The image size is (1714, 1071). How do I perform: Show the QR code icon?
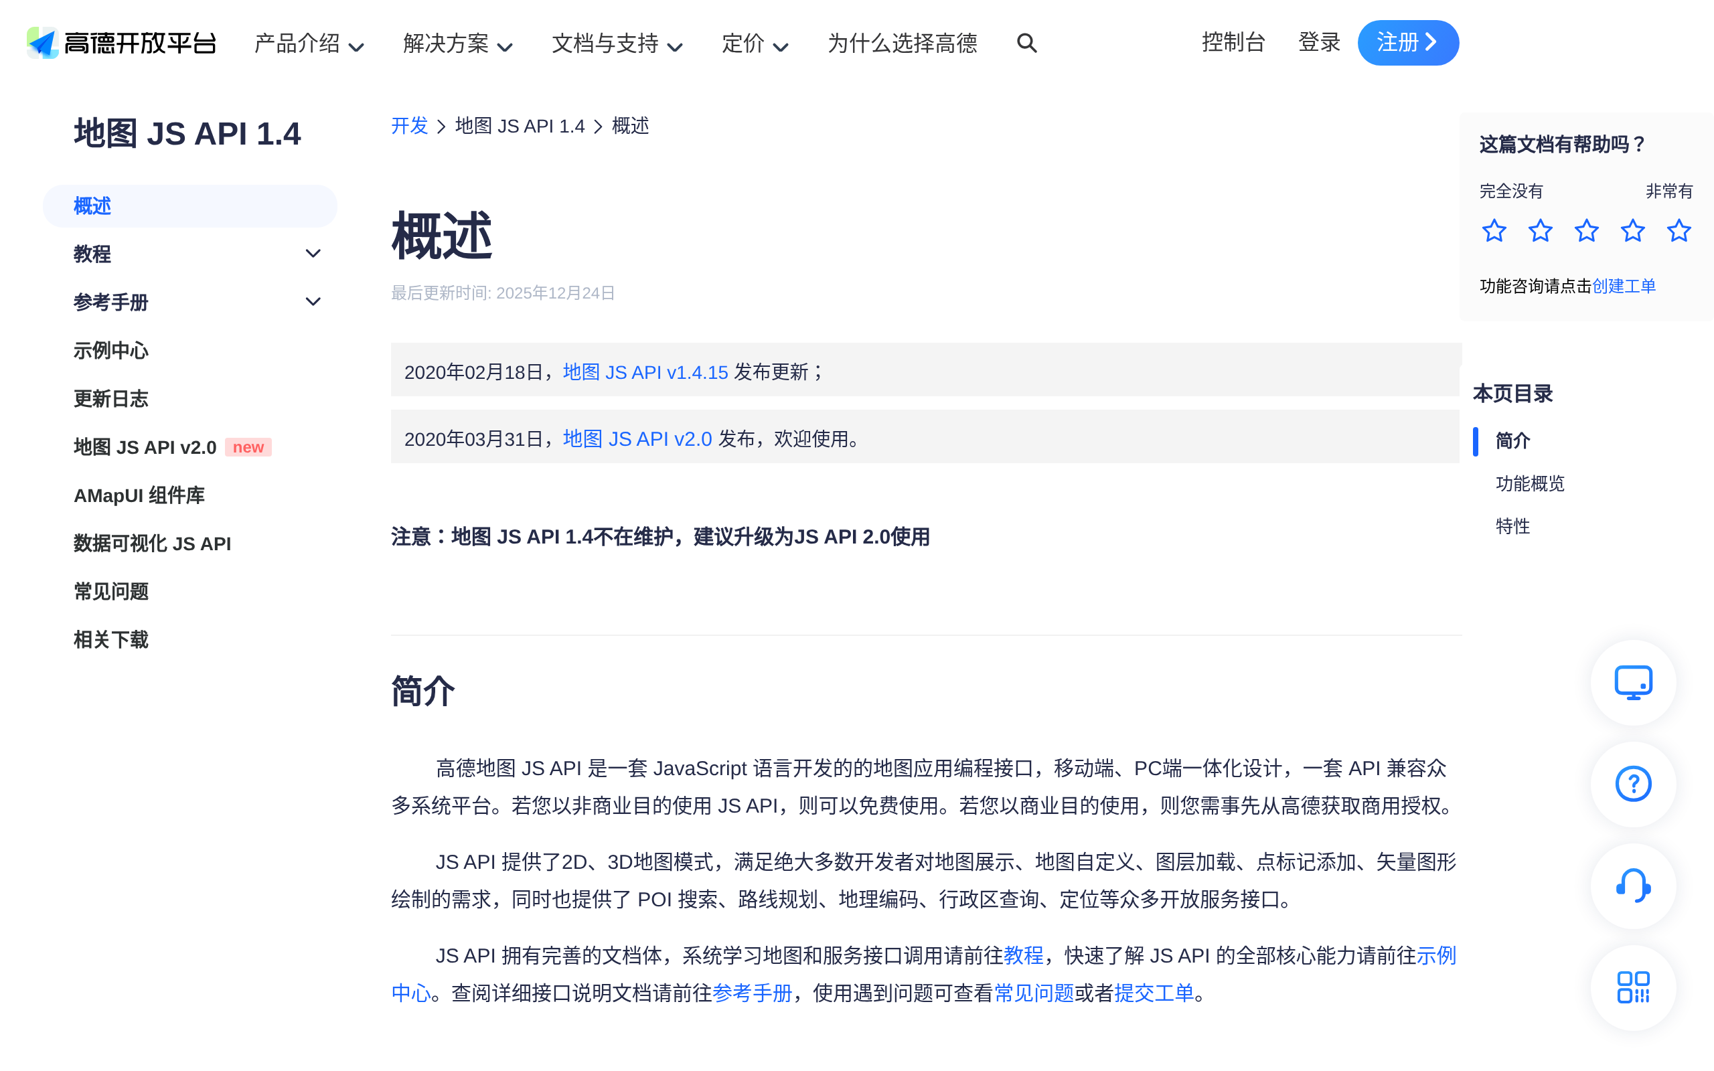(x=1633, y=987)
